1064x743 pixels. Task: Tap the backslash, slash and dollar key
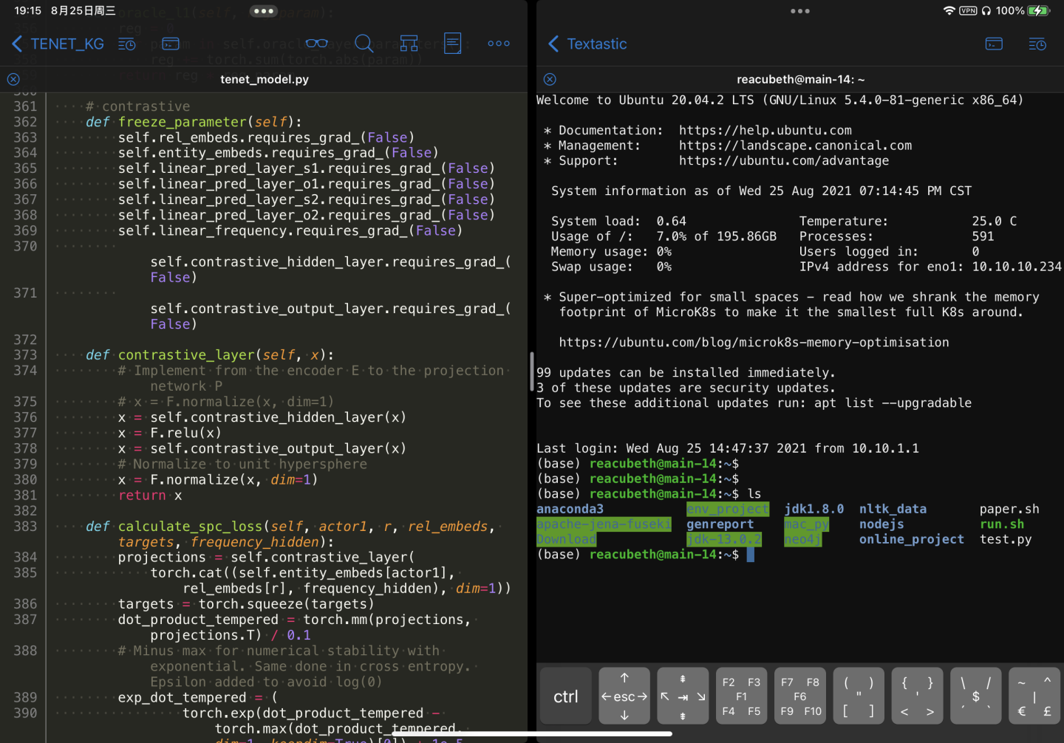tap(976, 696)
